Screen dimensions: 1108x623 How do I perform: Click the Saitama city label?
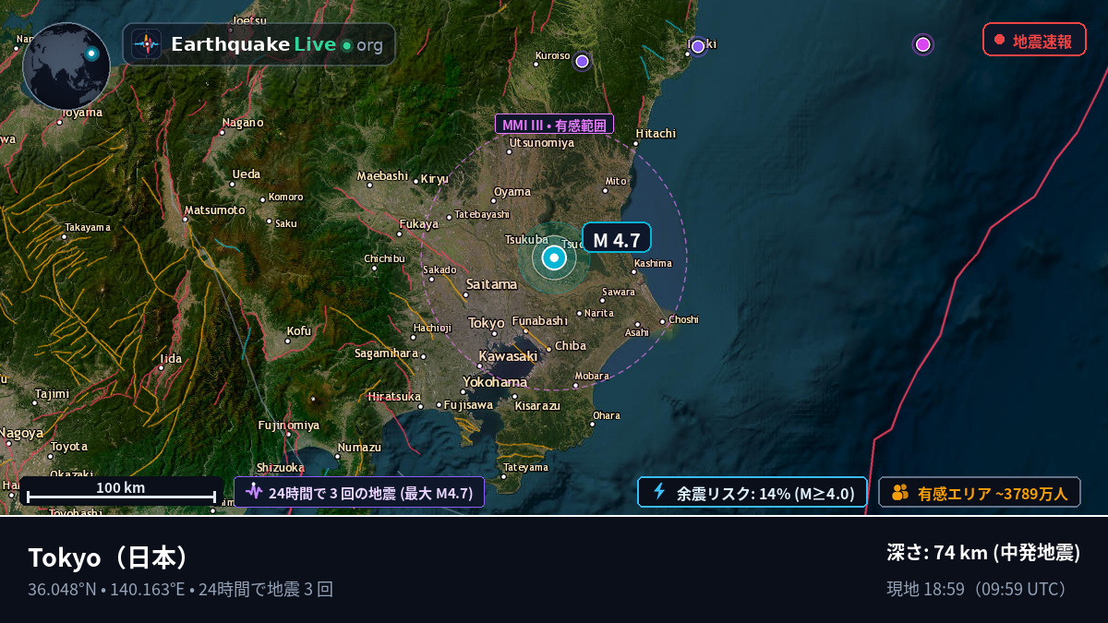coord(492,283)
